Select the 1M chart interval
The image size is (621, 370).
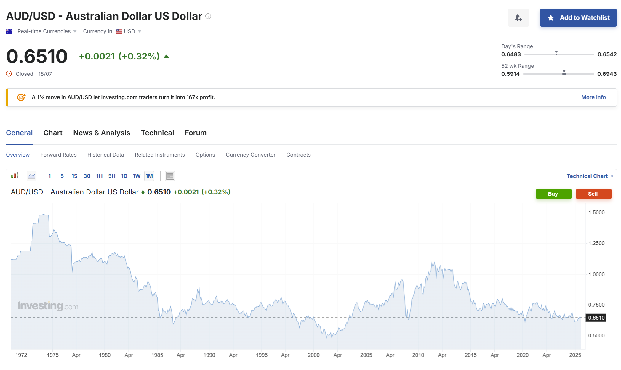(149, 176)
